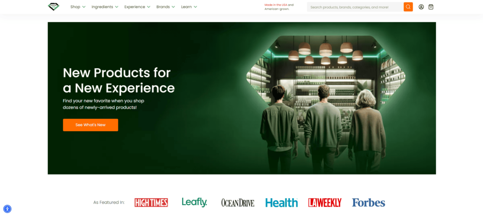Click the hero banner store image

(326, 99)
